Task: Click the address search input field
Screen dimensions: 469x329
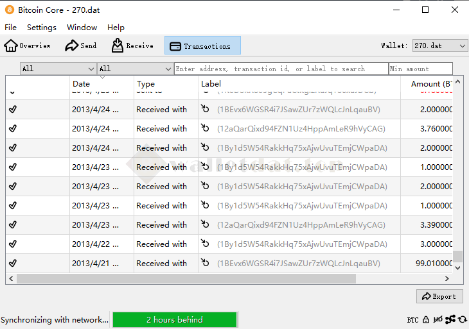Action: pos(281,69)
